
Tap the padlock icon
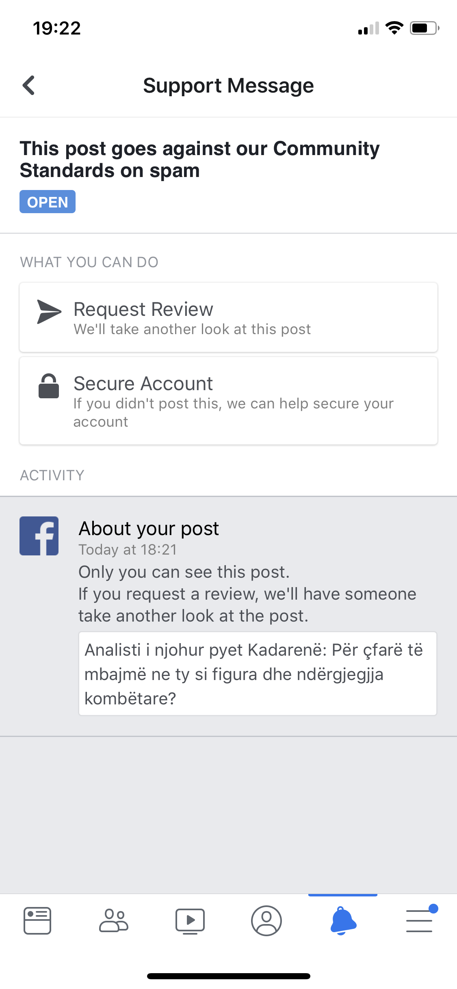49,386
